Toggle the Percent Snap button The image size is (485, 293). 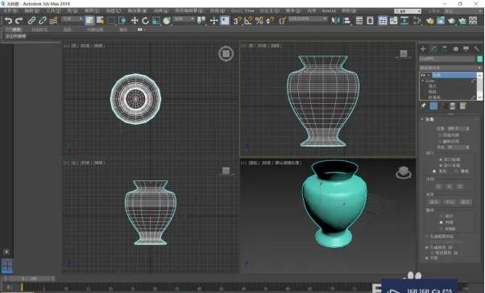coord(259,21)
